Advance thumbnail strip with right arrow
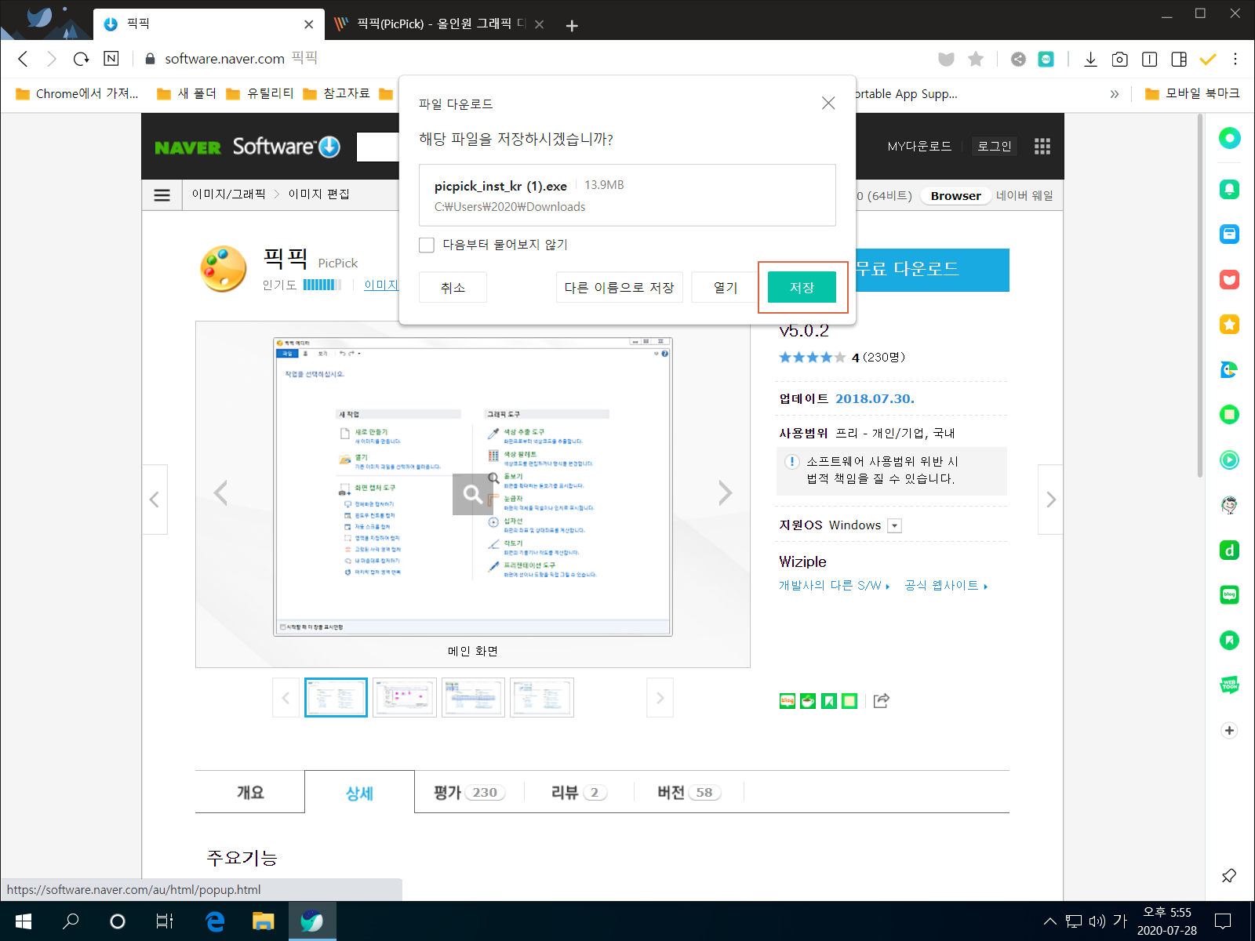Screen dimensions: 1255x941 tap(660, 697)
